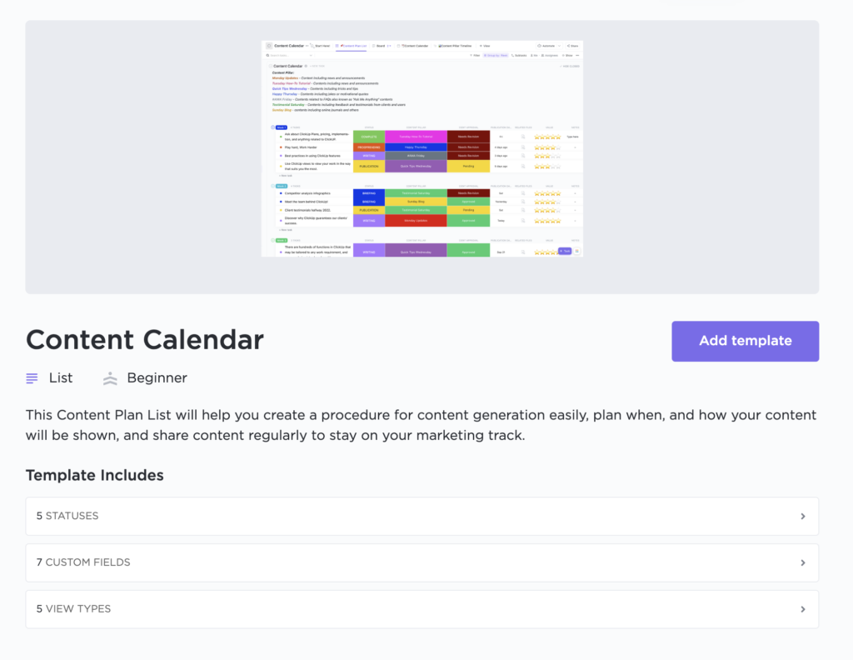The height and width of the screenshot is (660, 853).
Task: Click the List type icon
Action: pyautogui.click(x=32, y=378)
